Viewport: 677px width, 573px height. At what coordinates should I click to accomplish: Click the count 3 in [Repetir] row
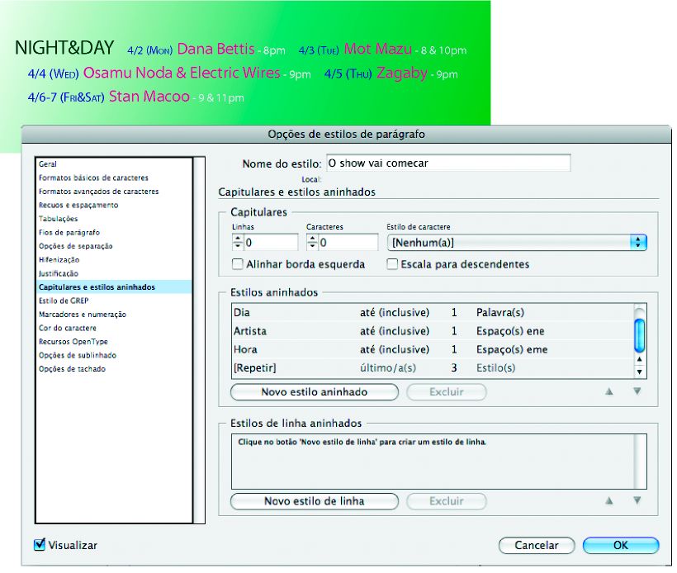(454, 368)
